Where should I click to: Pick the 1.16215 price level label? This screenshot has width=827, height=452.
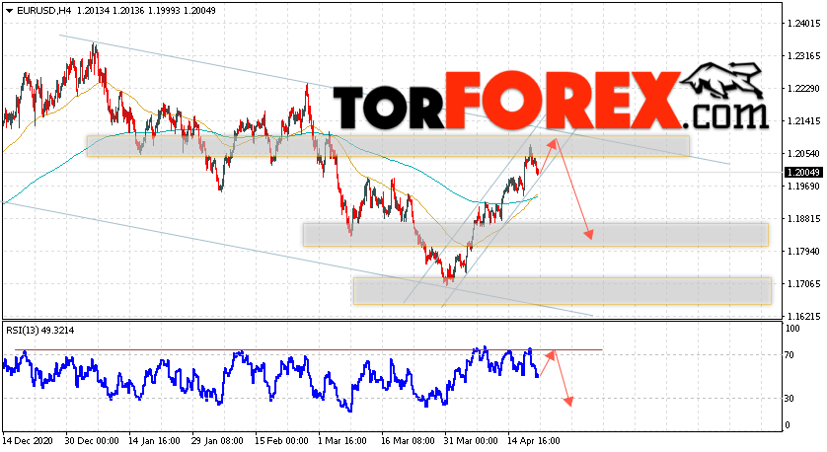click(x=803, y=317)
